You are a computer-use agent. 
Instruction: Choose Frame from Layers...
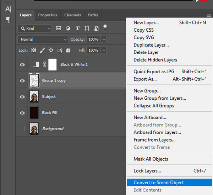pos(170,140)
